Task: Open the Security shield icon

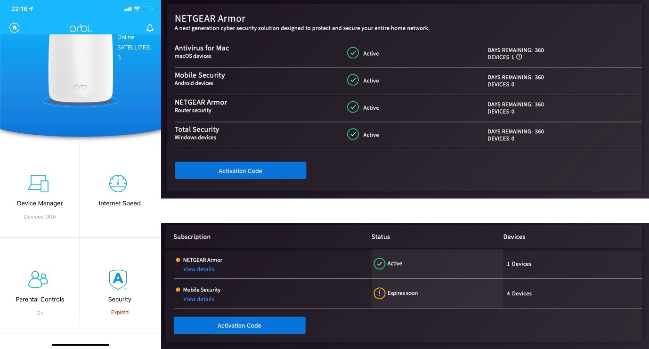Action: click(x=118, y=280)
